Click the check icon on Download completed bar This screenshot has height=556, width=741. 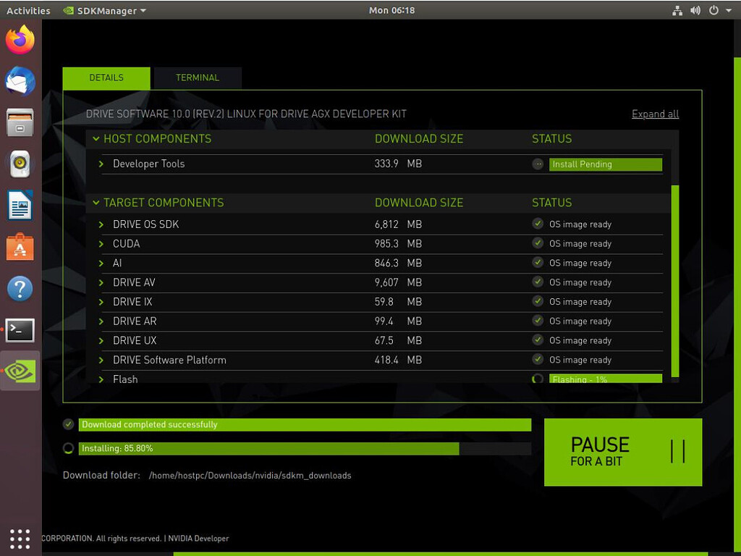[68, 424]
